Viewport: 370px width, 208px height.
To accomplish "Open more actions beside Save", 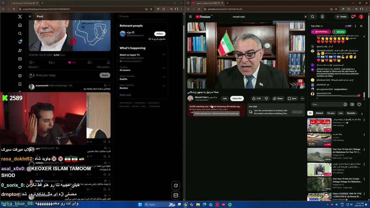I will pyautogui.click(x=302, y=99).
